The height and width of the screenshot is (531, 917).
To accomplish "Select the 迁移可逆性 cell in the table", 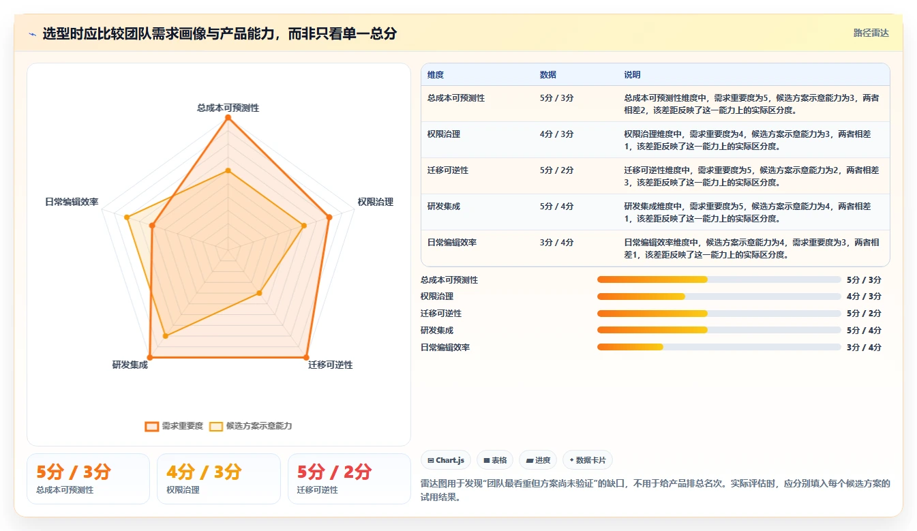I will pos(448,170).
